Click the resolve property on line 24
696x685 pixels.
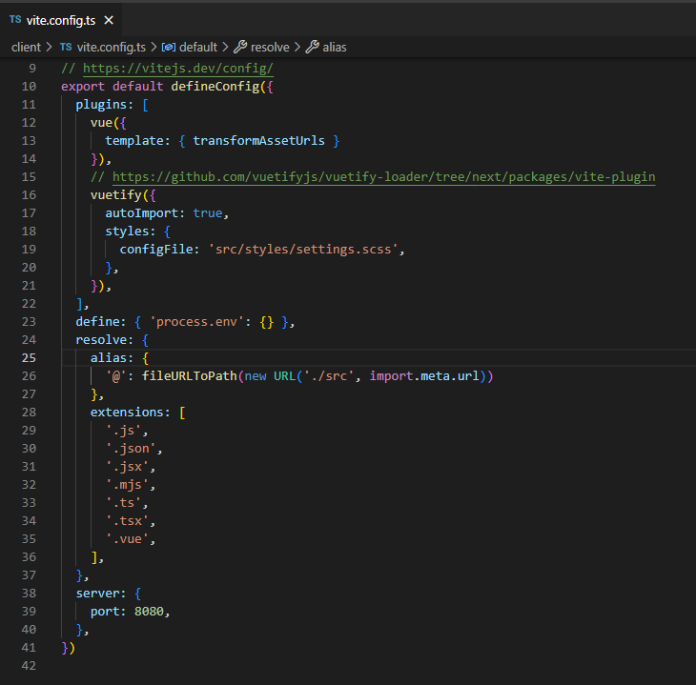101,340
